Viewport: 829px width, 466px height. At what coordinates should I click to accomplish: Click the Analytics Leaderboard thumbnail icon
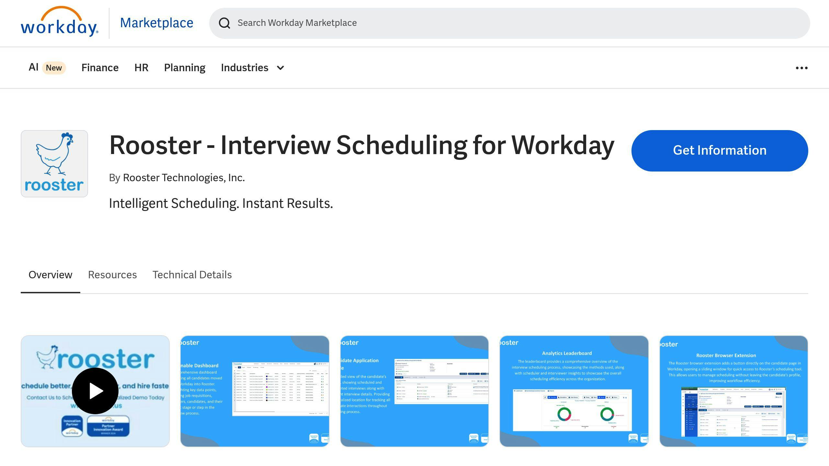[x=574, y=391]
